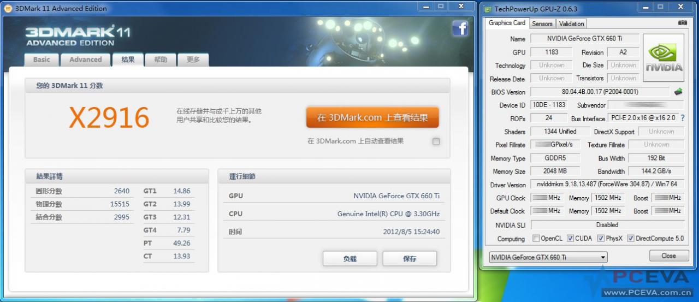Click the Default Clock row's Memory 1502 MHz field
Screen dimensions: 699x302
pos(608,211)
